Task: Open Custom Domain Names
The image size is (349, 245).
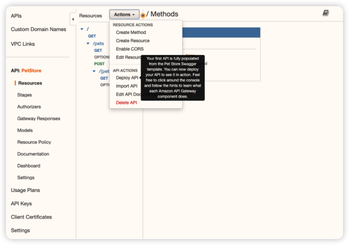Action: click(x=38, y=29)
